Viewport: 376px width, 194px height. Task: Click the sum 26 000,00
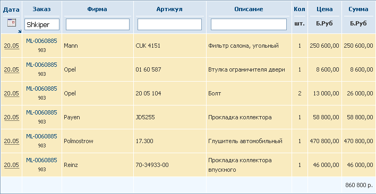[360, 93]
